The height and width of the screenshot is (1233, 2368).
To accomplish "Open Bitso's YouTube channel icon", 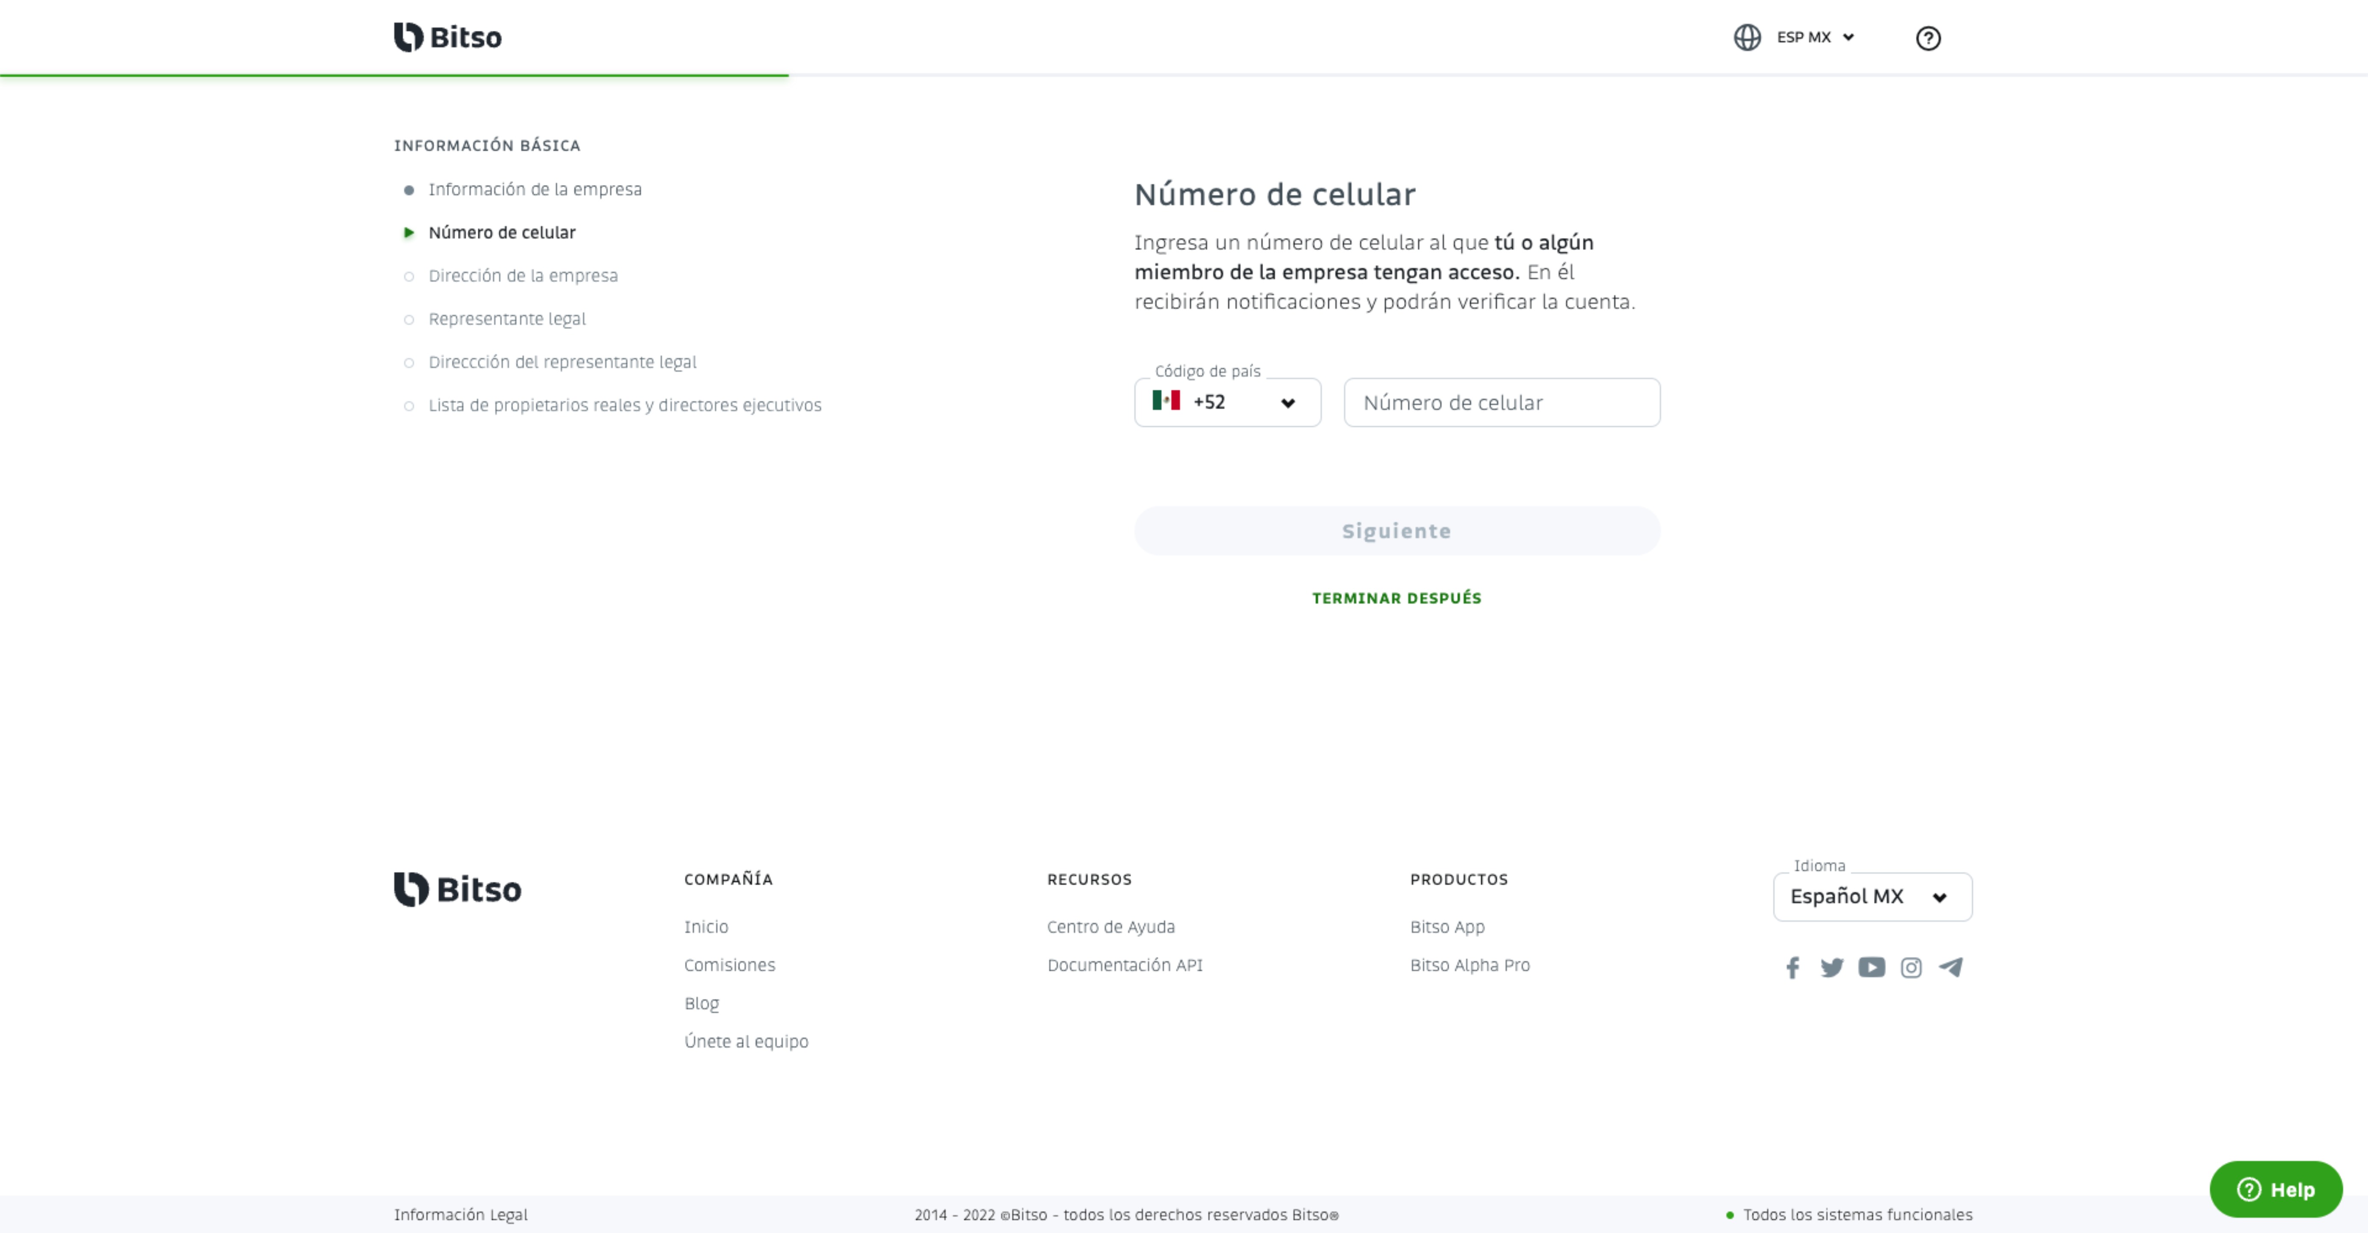I will point(1871,967).
